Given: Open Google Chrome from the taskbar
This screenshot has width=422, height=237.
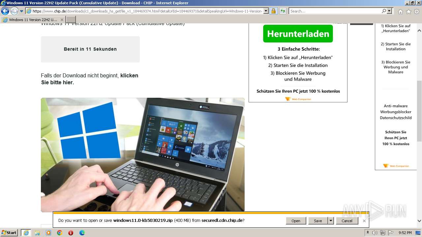Looking at the screenshot, I should coord(60,233).
